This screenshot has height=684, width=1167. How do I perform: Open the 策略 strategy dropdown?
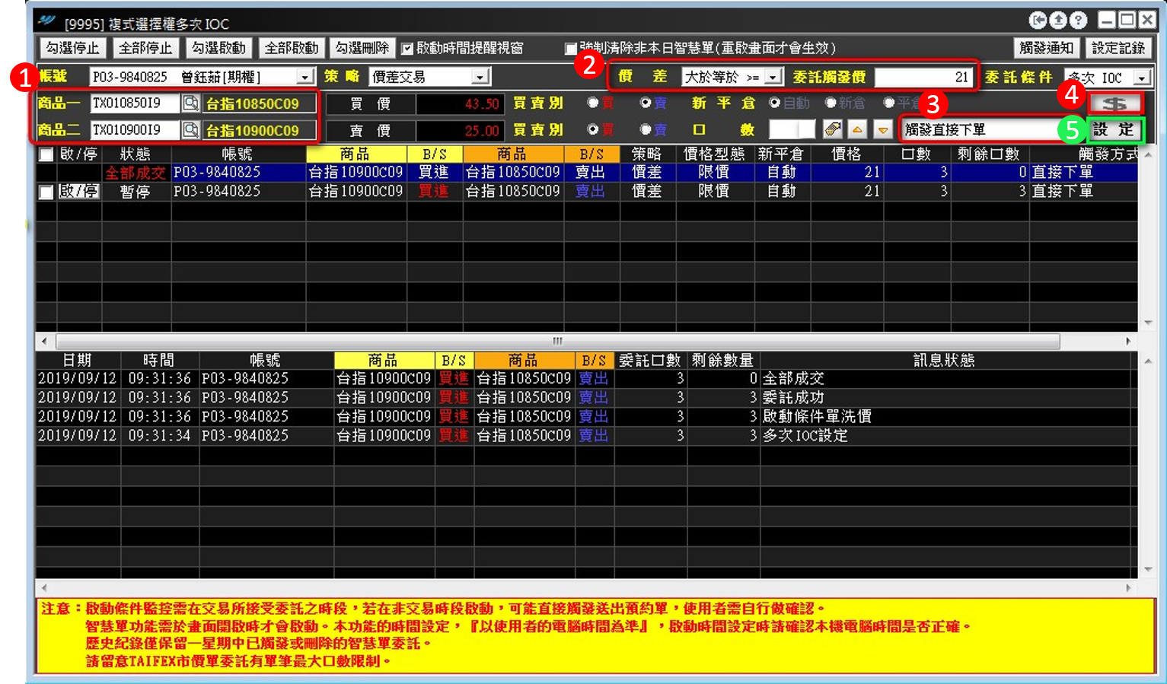[x=480, y=77]
